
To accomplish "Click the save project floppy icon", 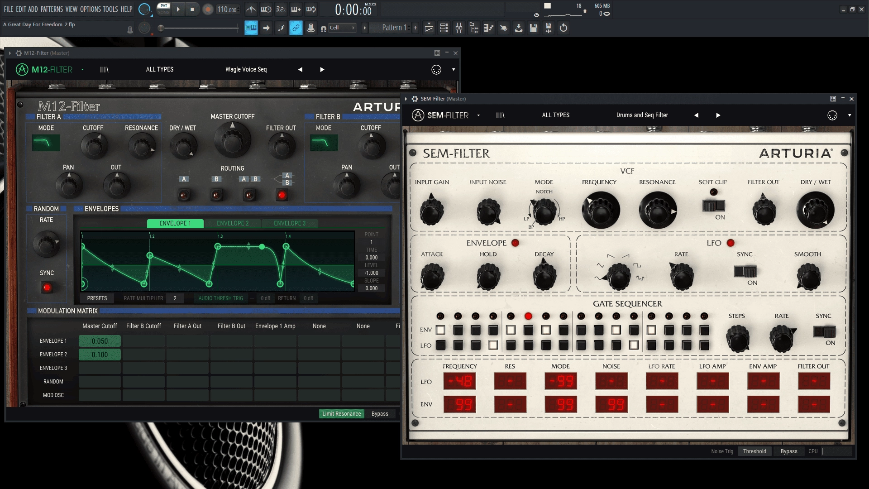I will 533,28.
